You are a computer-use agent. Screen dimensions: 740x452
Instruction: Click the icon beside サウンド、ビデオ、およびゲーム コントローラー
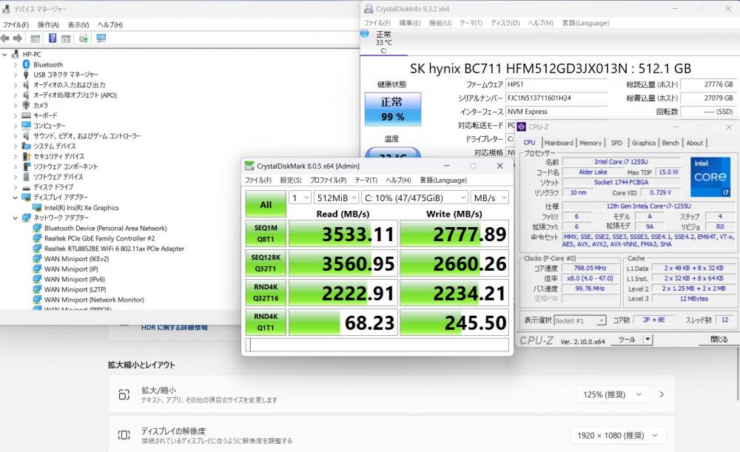point(26,136)
